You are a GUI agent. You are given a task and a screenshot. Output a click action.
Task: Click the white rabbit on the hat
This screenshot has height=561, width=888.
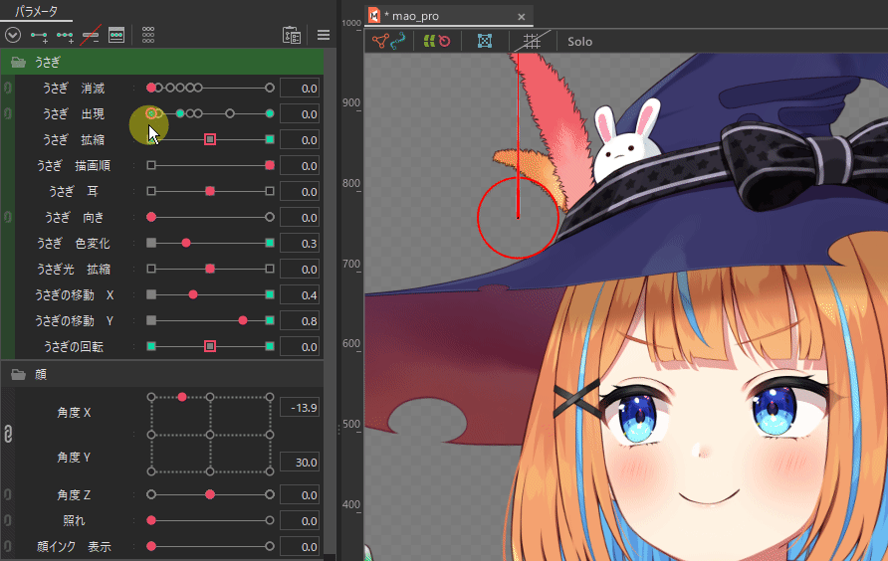626,140
